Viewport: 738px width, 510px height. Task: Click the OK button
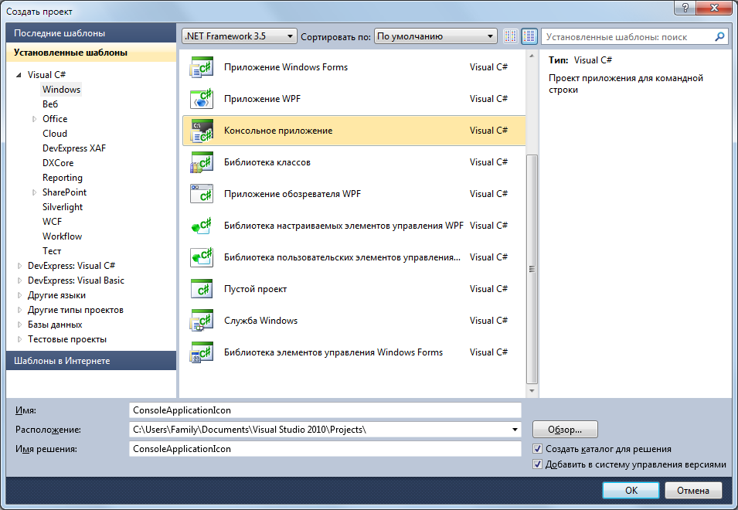[631, 490]
